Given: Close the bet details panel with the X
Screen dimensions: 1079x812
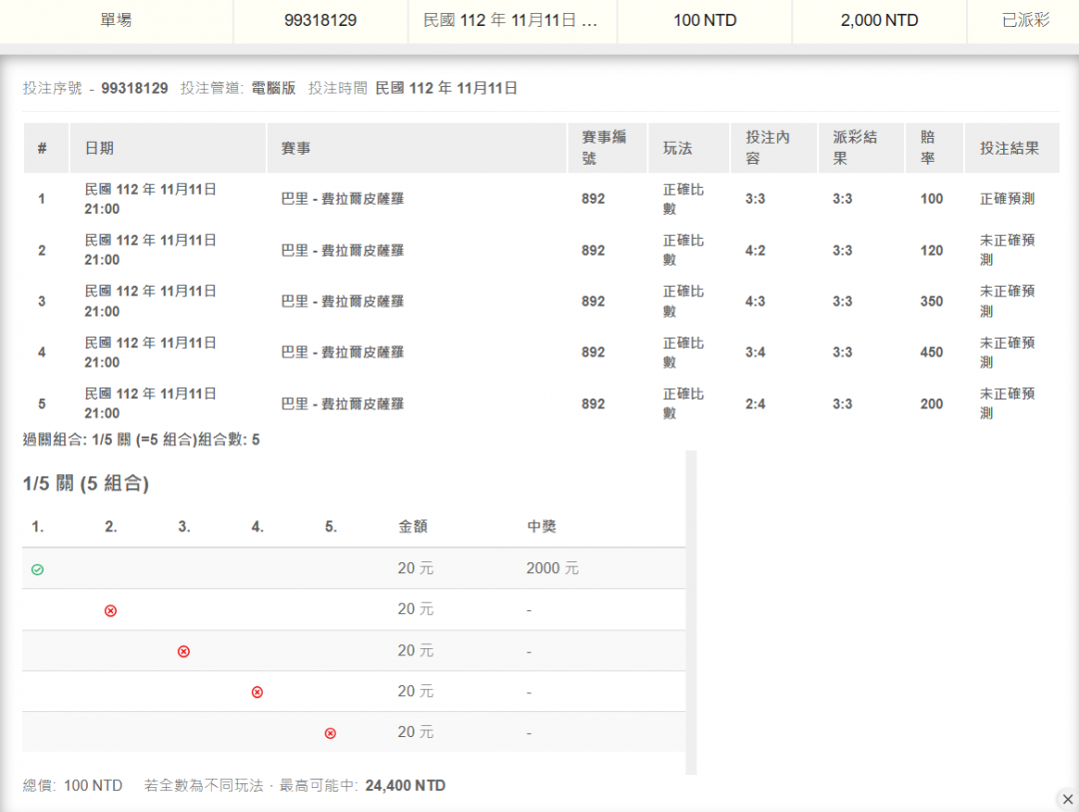Looking at the screenshot, I should [1066, 798].
